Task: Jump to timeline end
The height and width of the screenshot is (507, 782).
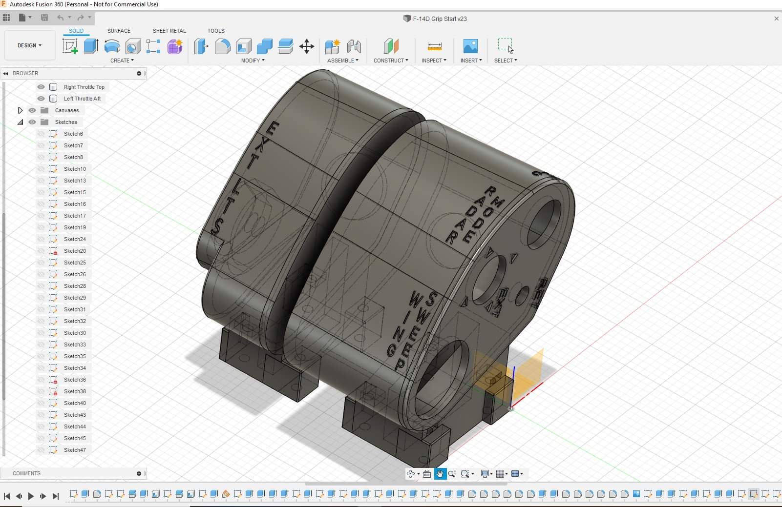Action: coord(56,496)
